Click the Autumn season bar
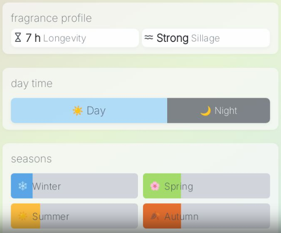The image size is (281, 233). (206, 216)
